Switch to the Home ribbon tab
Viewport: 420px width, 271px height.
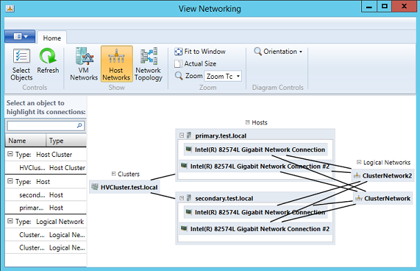click(52, 38)
